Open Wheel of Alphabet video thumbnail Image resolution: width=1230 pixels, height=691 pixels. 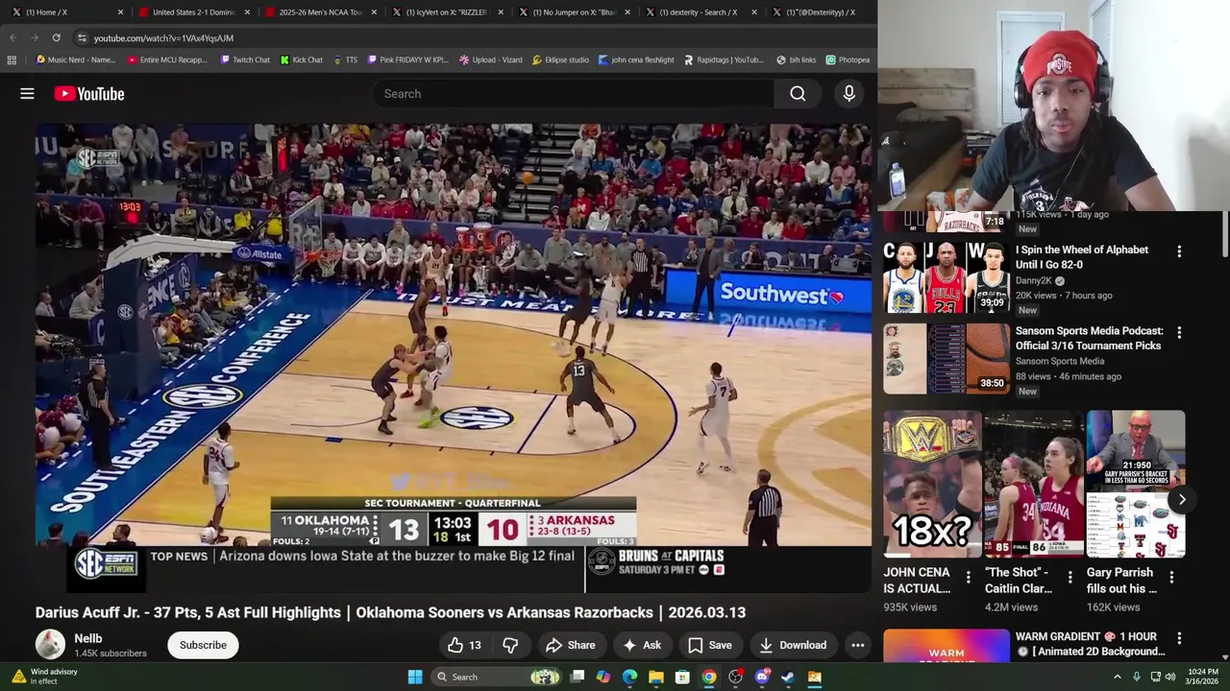947,278
